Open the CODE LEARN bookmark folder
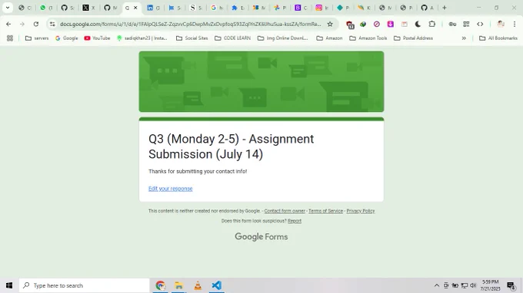 pos(232,38)
